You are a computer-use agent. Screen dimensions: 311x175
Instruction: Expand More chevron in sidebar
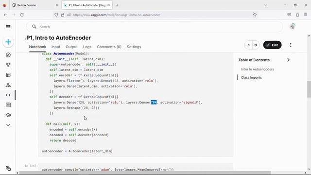coord(8,125)
